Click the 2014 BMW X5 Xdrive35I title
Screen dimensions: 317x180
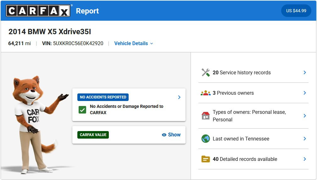50,32
